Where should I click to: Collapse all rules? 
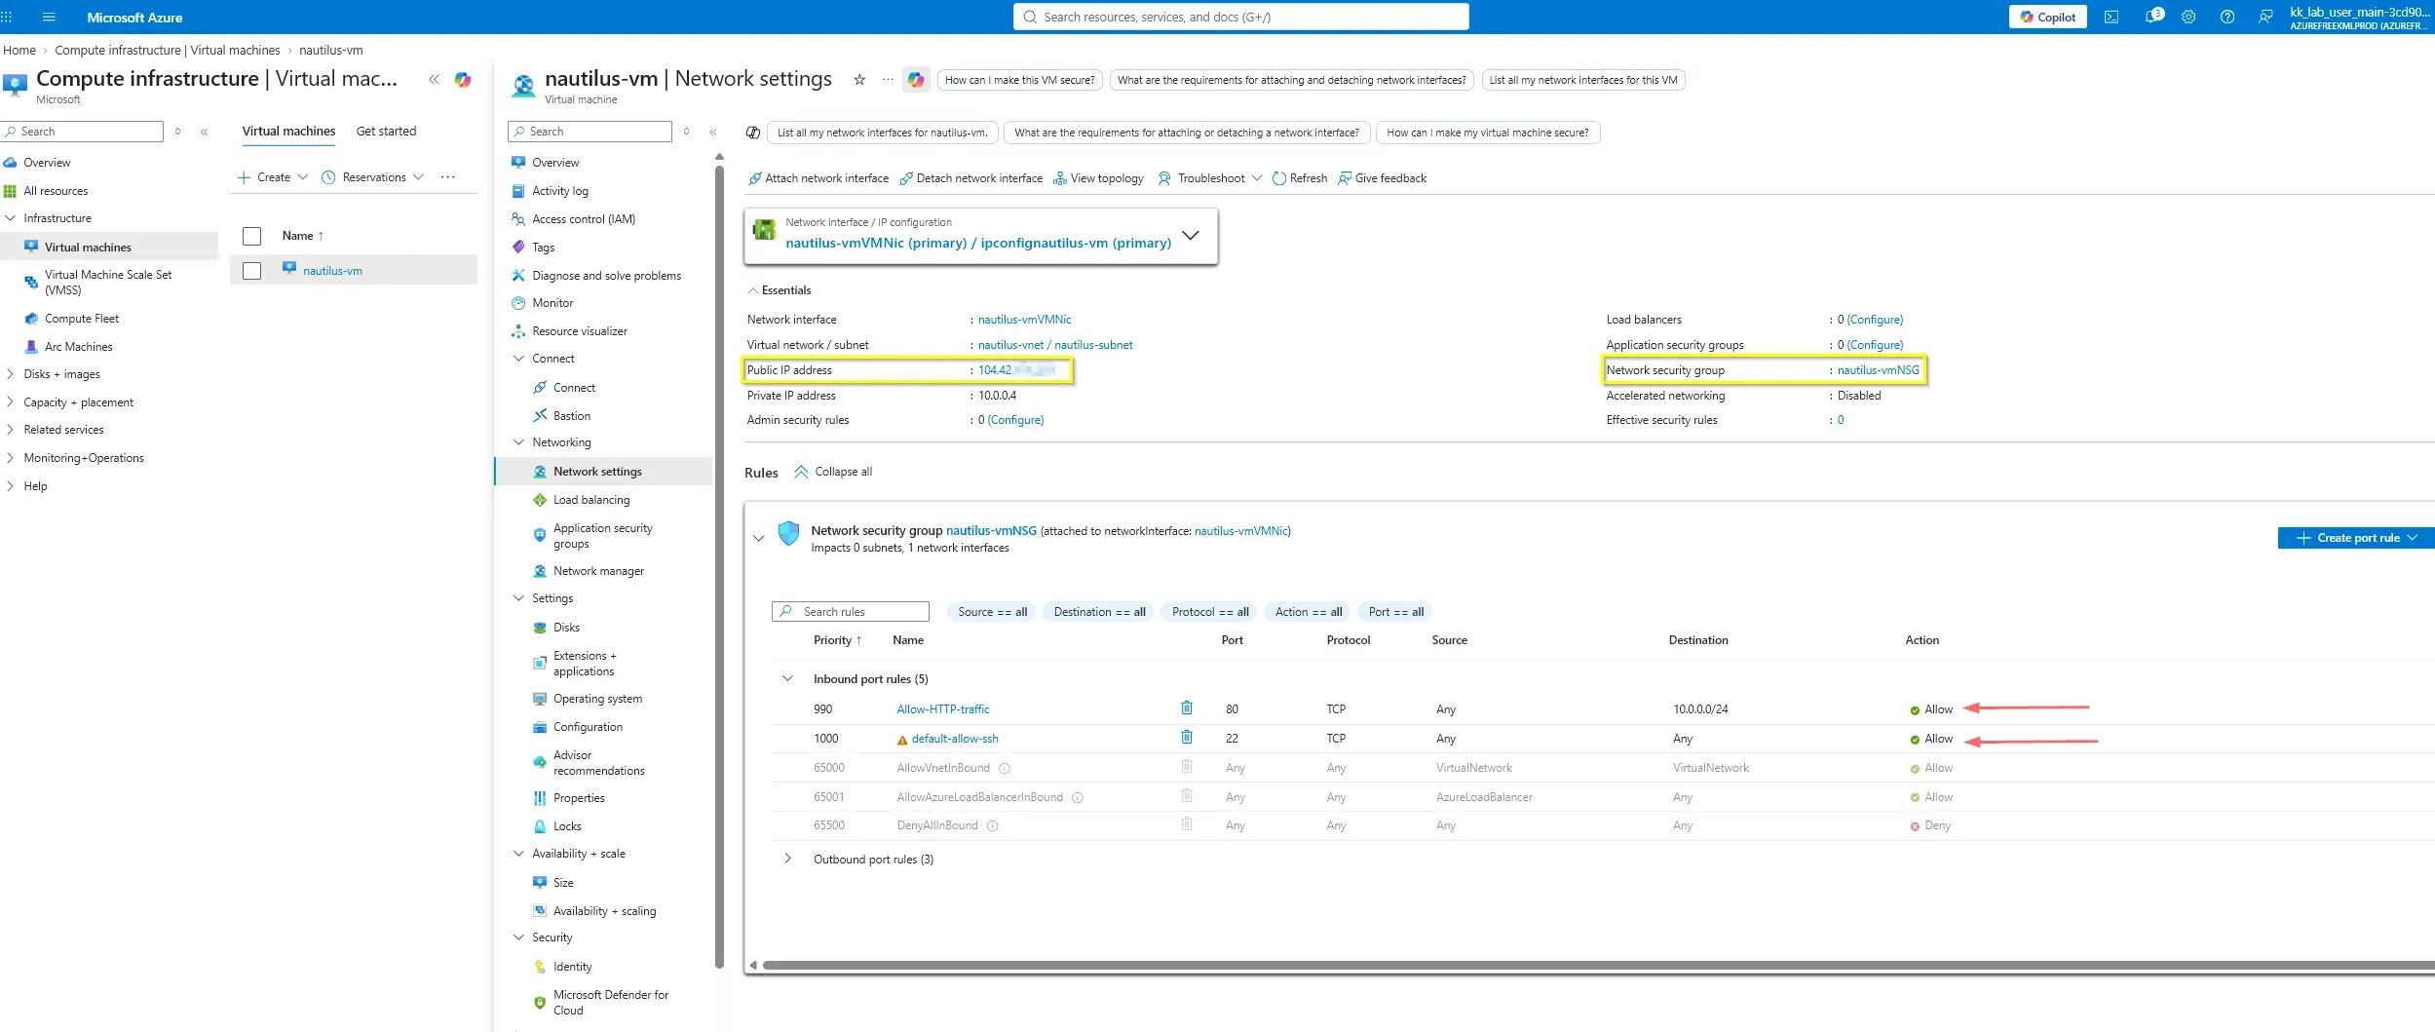pos(833,472)
